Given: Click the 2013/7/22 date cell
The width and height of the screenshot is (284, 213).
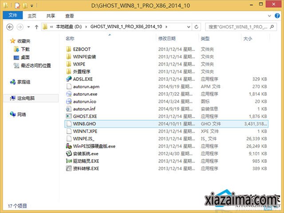Looking at the screenshot, I should tap(175, 94).
